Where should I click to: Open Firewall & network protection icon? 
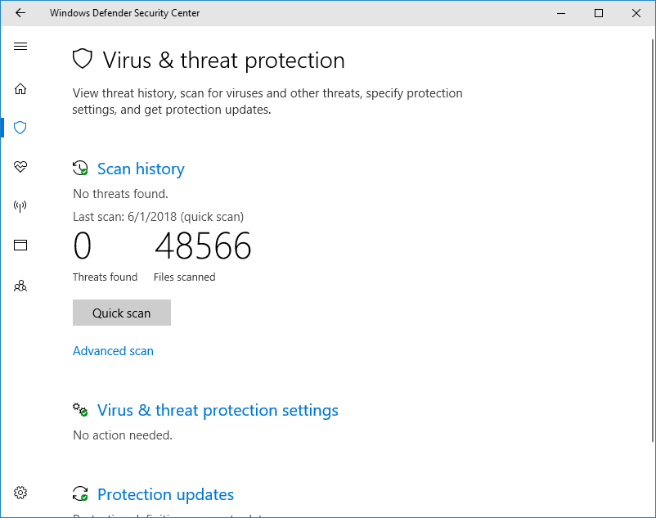[20, 206]
